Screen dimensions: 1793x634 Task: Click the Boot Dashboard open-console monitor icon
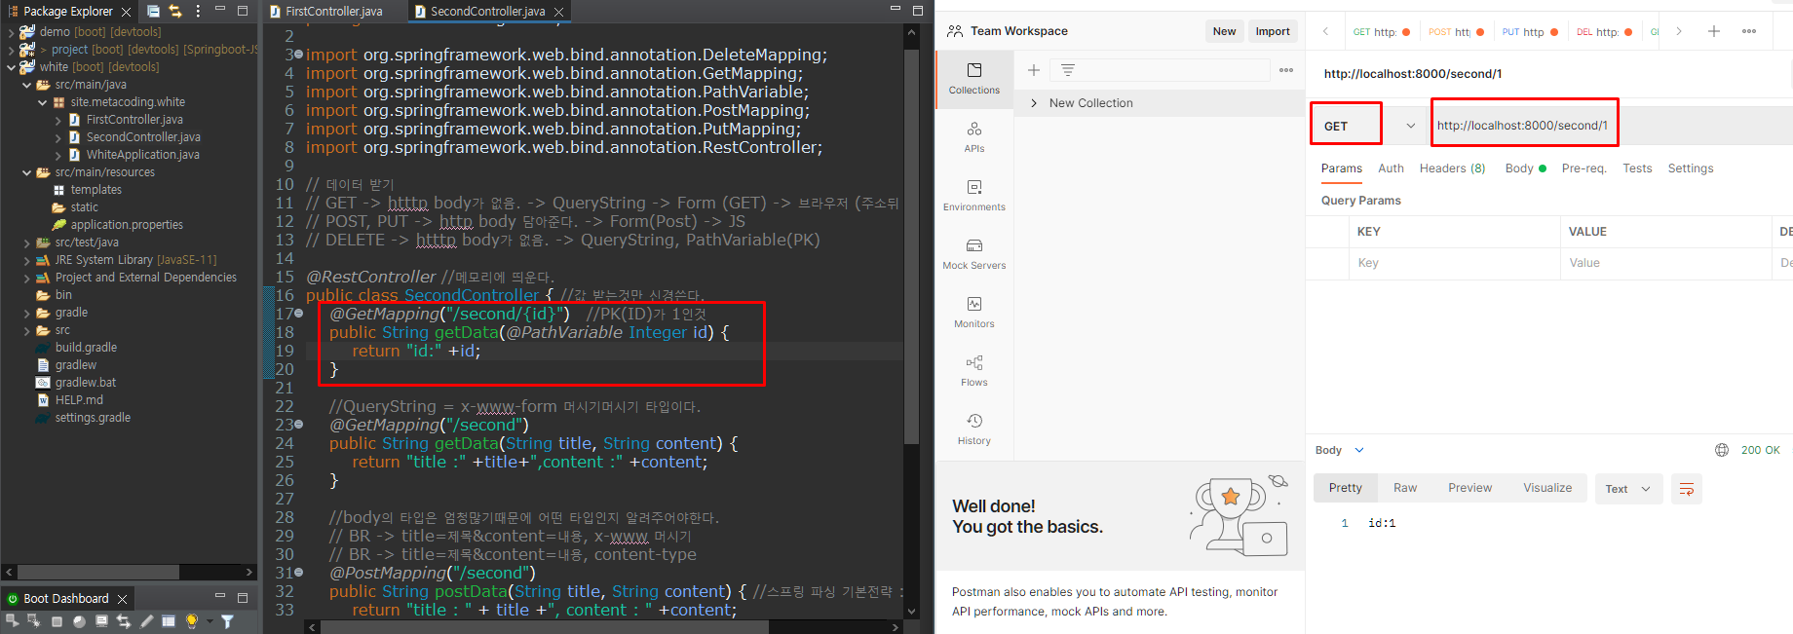pos(101,620)
